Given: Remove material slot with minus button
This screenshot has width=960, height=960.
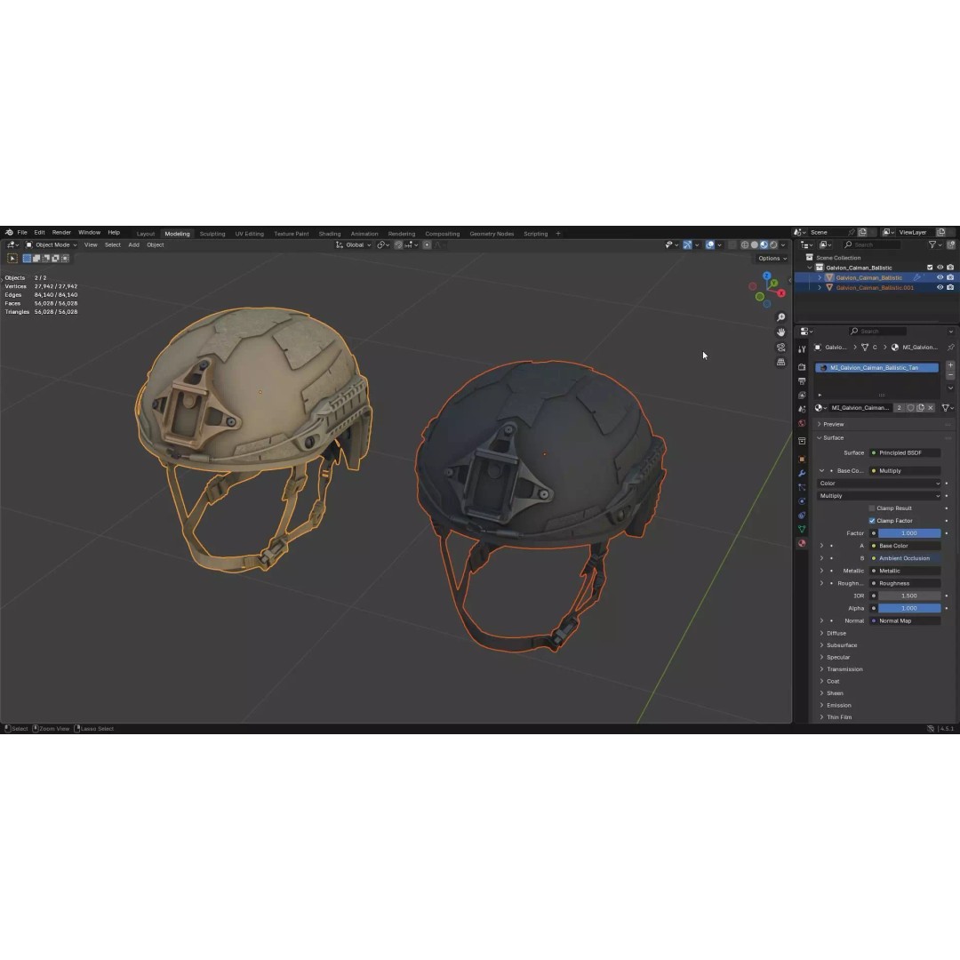Looking at the screenshot, I should pyautogui.click(x=950, y=375).
